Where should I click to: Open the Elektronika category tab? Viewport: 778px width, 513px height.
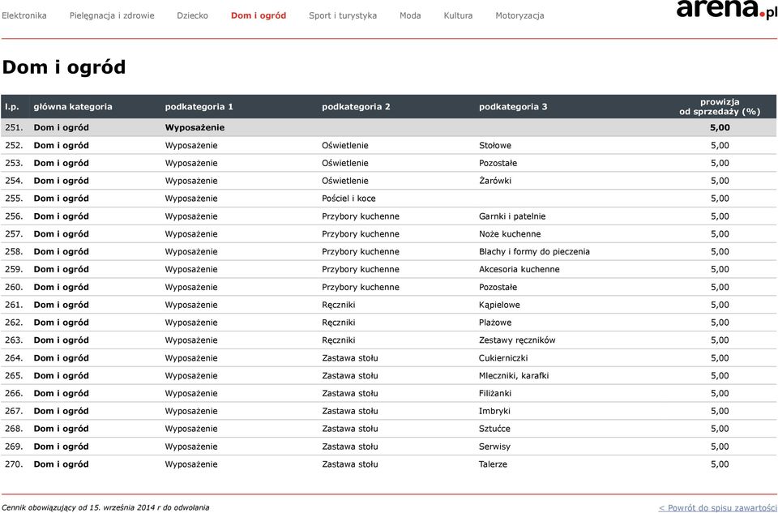(x=24, y=15)
